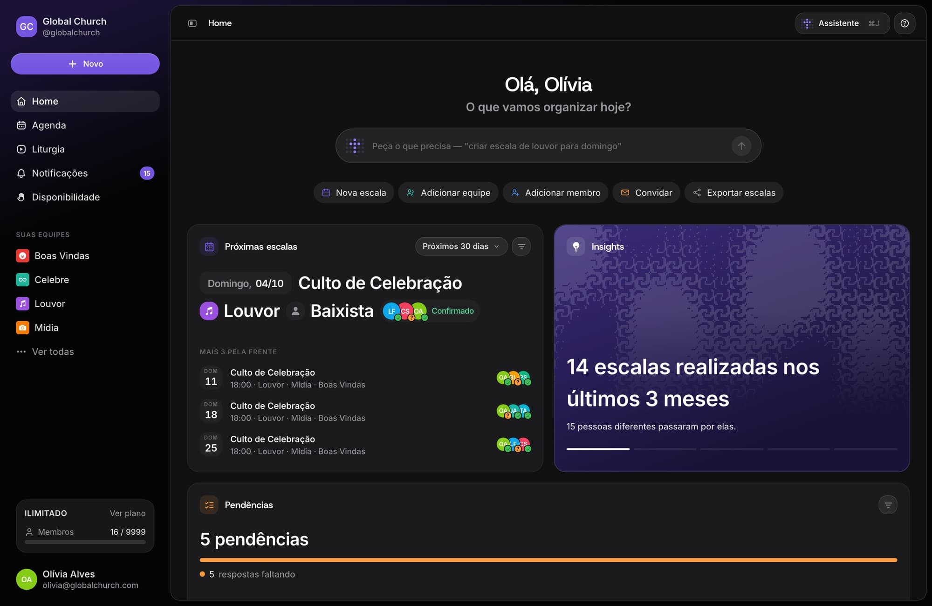Viewport: 932px width, 606px height.
Task: Click the GC organization avatar
Action: [27, 27]
